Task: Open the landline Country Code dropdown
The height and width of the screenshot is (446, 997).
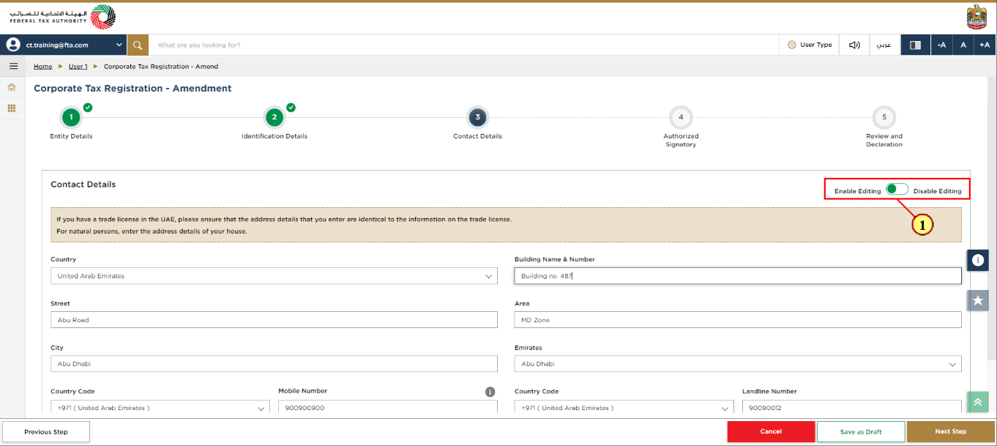Action: click(624, 408)
